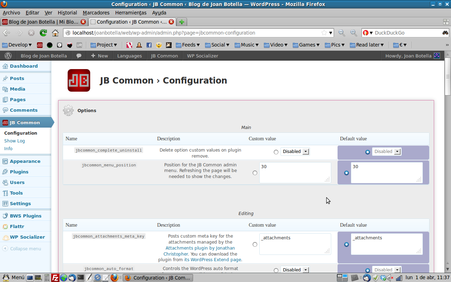Image resolution: width=451 pixels, height=282 pixels.
Task: Click the UR bookmark icon
Action: (79, 45)
